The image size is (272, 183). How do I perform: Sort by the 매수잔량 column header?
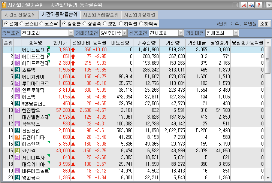pos(146,43)
